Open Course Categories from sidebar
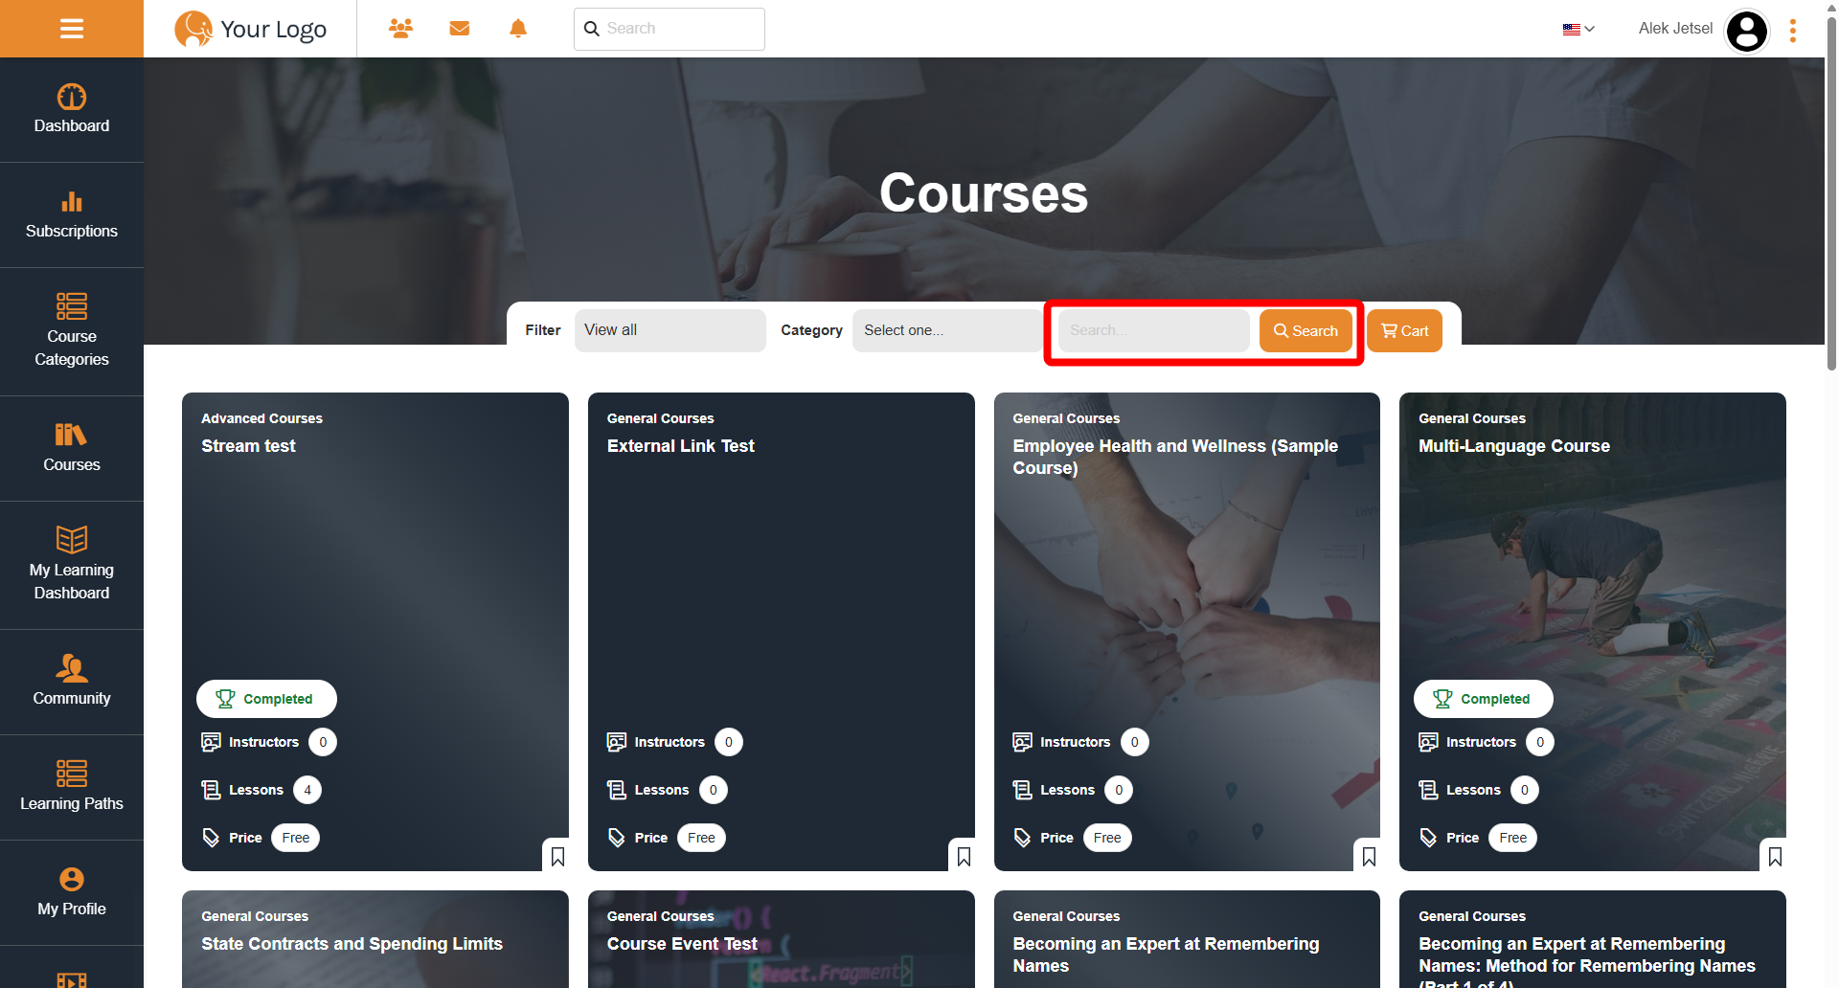This screenshot has width=1839, height=988. tap(72, 331)
